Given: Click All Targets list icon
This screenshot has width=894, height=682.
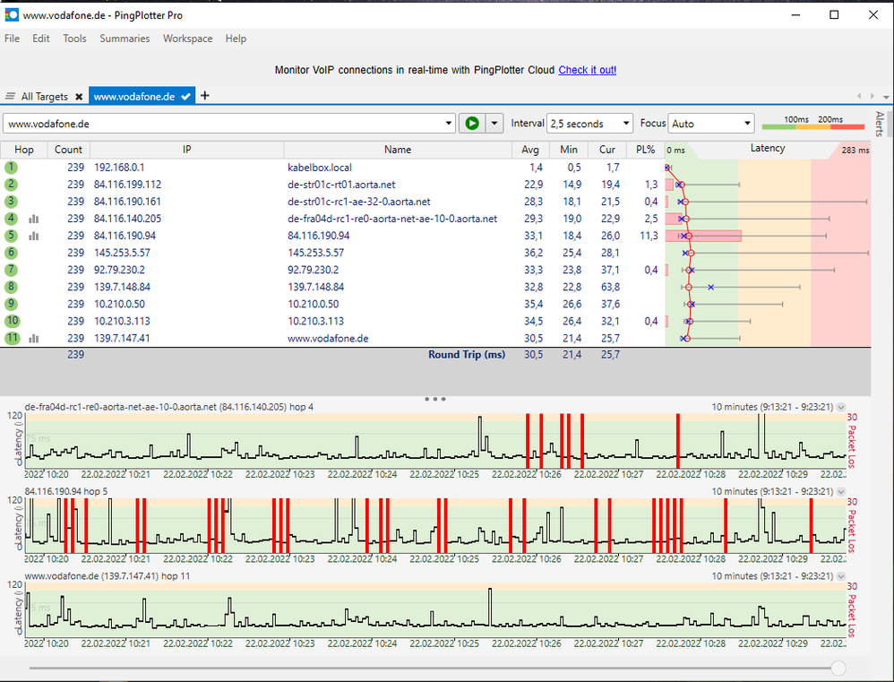Looking at the screenshot, I should pos(10,96).
